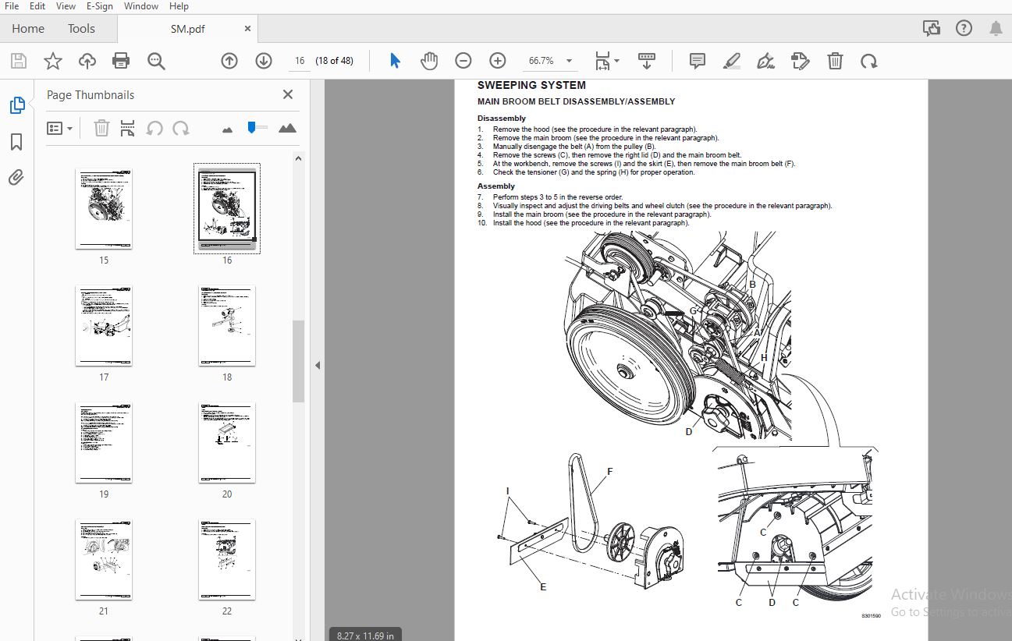Select page 19 thumbnail
Viewport: 1012px width, 641px height.
tap(104, 443)
